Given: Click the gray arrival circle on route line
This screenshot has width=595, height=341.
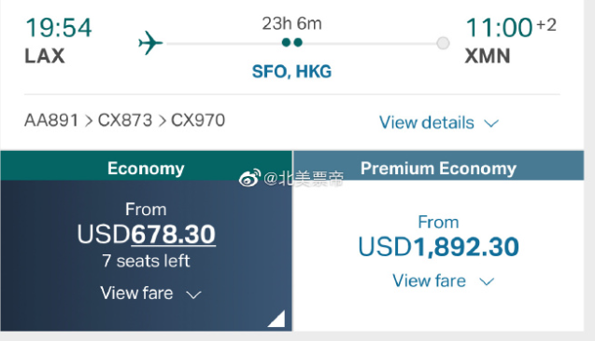Looking at the screenshot, I should click(443, 43).
